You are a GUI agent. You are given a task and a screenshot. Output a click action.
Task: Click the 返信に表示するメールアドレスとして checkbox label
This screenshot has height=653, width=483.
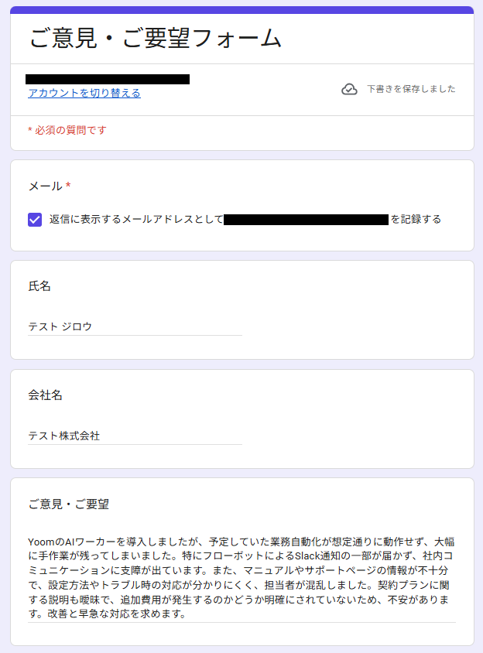coord(136,219)
